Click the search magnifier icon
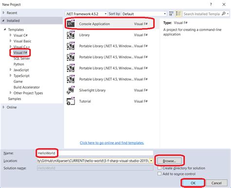Viewport: 231px width, 188px height. pos(224,14)
